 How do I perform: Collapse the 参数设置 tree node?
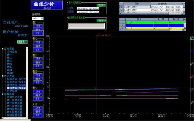[x=3, y=94]
